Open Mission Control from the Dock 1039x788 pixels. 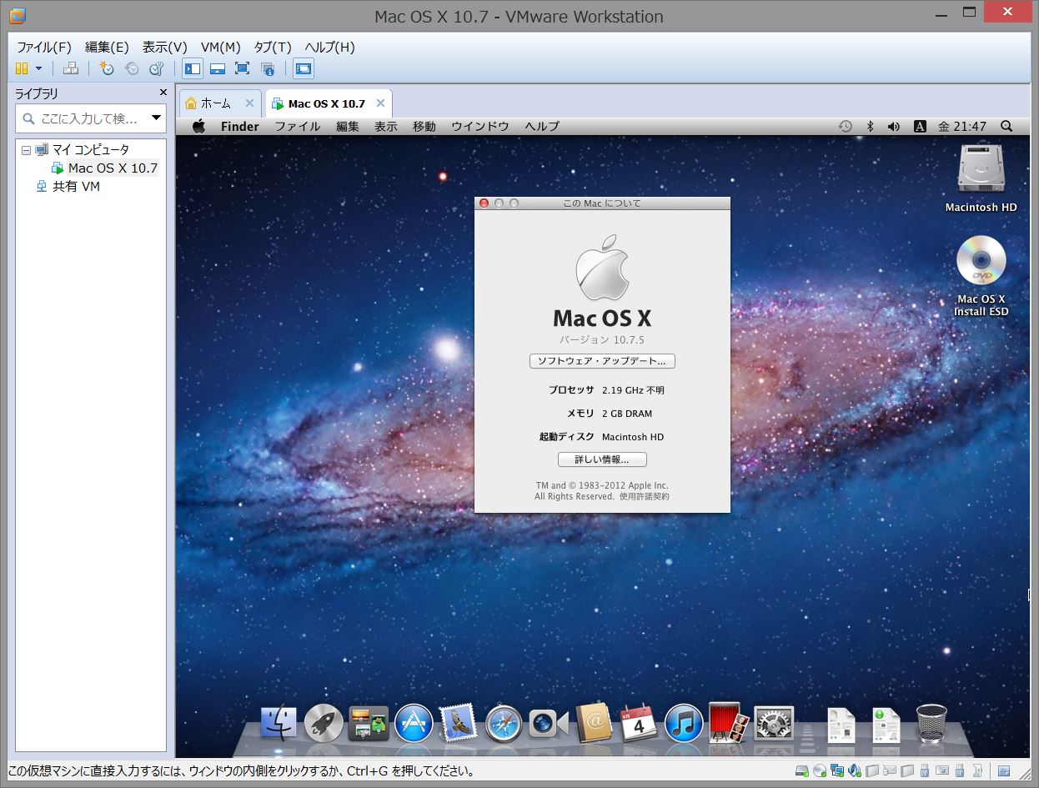coord(369,723)
